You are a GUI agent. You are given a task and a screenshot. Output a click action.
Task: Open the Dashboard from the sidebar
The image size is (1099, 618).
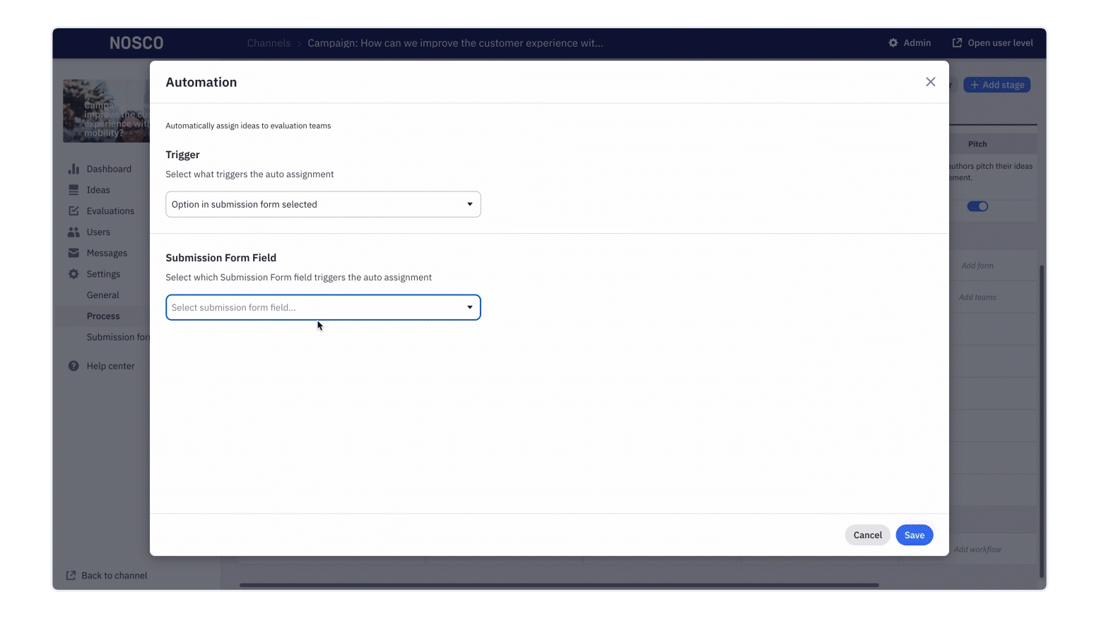[108, 168]
